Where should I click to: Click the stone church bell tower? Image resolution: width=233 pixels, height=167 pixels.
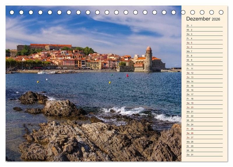point(149,59)
